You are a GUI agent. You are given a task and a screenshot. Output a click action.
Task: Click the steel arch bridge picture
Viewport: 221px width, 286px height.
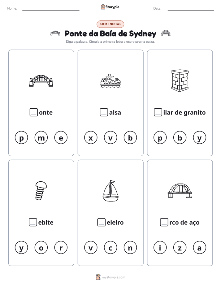coord(180,191)
